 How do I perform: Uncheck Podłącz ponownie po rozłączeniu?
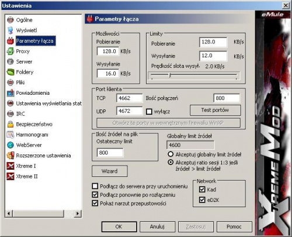click(95, 195)
